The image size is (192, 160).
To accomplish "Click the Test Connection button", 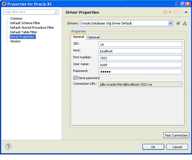I will pos(176,135).
